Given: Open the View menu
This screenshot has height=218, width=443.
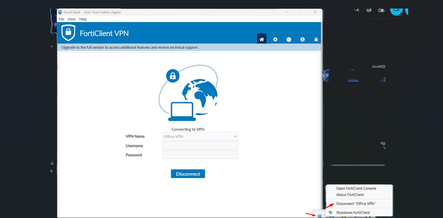Looking at the screenshot, I should point(71,19).
